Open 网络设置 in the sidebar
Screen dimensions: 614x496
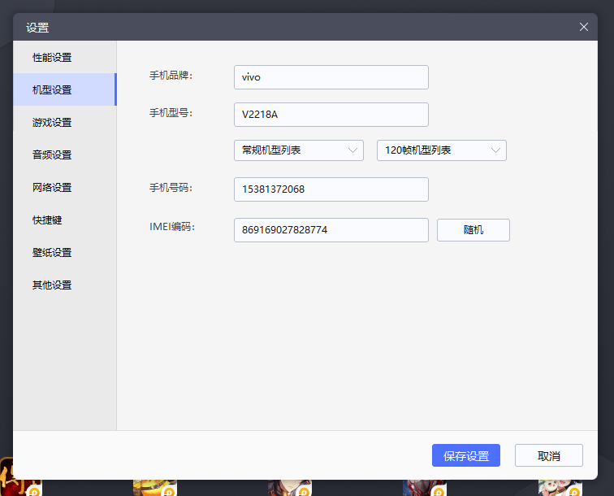(52, 188)
